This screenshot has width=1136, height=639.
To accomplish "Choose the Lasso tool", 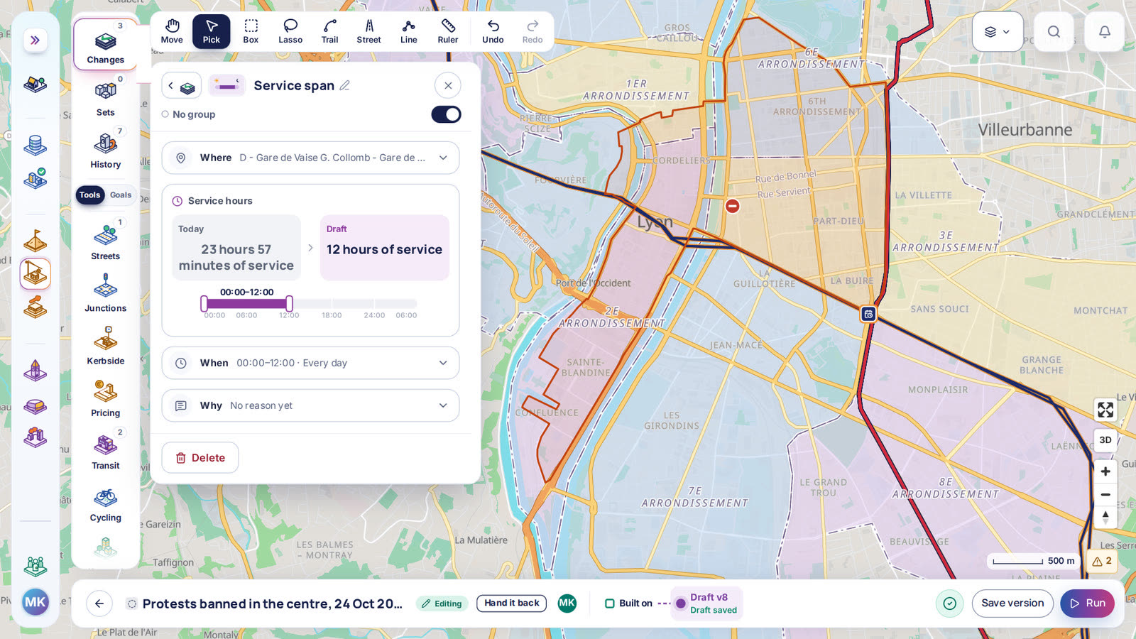I will pyautogui.click(x=290, y=31).
